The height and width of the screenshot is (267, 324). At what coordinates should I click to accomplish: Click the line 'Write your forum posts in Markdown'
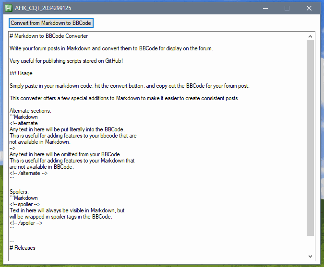[111, 48]
